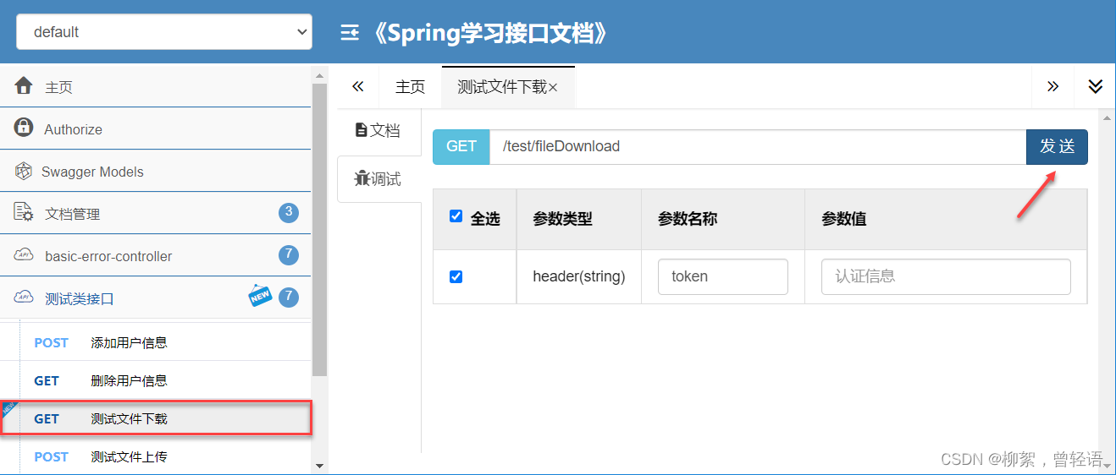Viewport: 1116px width, 475px height.
Task: Click the sidebar vertical scrollbar thumb
Action: point(319,228)
